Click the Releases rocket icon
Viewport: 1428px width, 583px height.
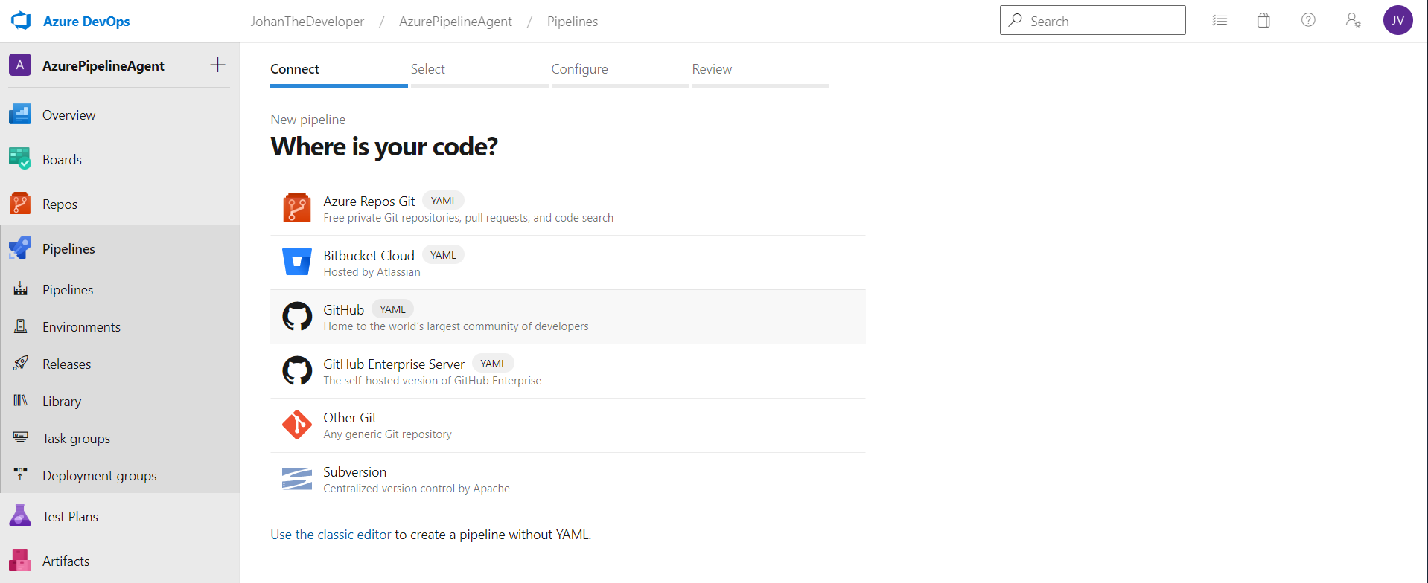[21, 364]
